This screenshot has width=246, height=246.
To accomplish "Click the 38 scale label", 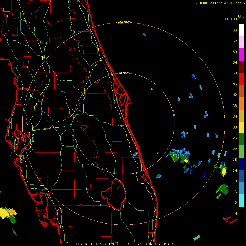I will tap(235, 106).
